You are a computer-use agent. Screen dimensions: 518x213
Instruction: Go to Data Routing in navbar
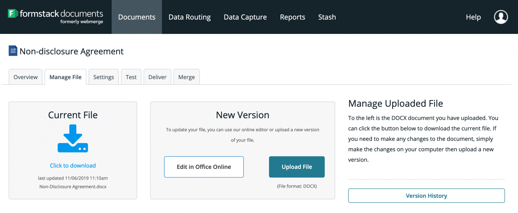pos(190,17)
